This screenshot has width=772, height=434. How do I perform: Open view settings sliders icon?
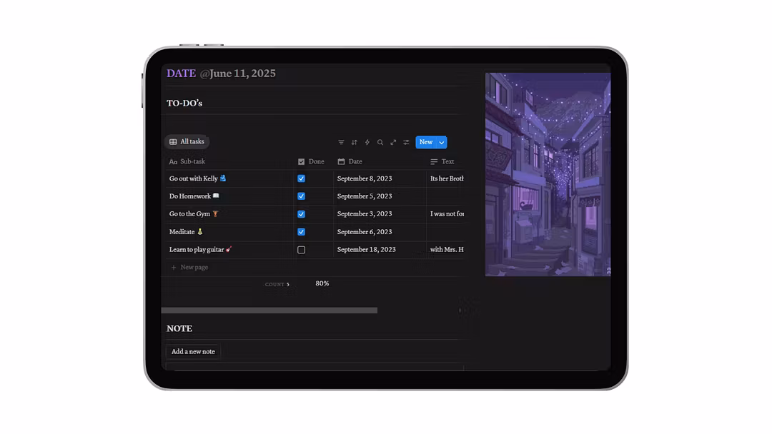(x=406, y=142)
